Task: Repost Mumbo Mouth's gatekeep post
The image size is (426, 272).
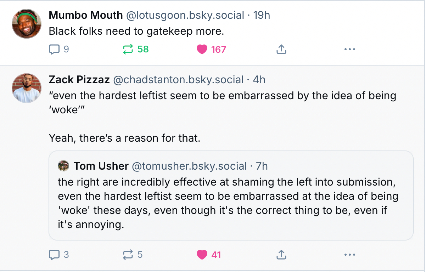Action: pyautogui.click(x=128, y=50)
